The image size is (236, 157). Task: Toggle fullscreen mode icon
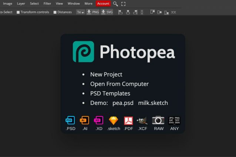point(124,4)
